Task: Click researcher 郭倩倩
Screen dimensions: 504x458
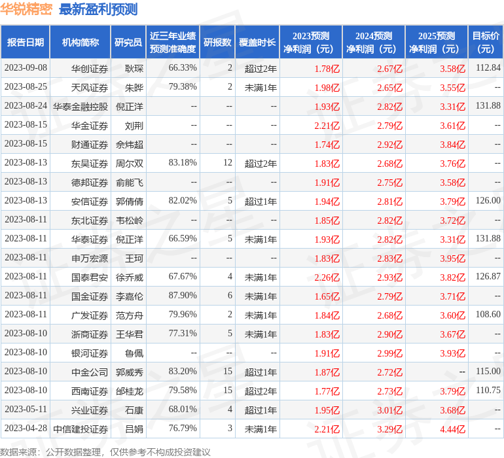Action: (x=130, y=202)
